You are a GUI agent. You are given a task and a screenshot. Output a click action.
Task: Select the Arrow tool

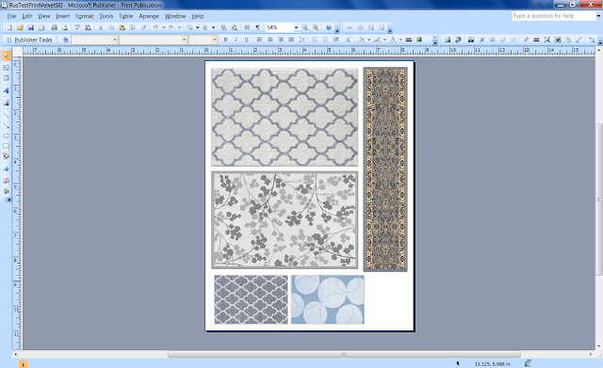pyautogui.click(x=6, y=125)
